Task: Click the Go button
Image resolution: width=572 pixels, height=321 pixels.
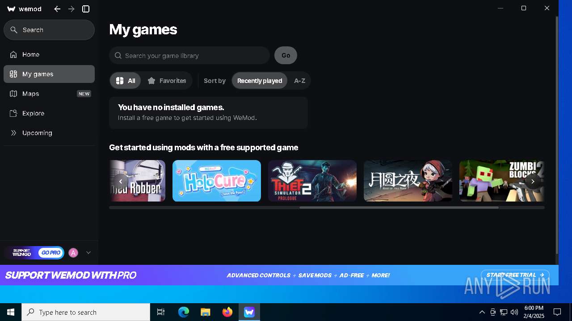Action: [x=286, y=55]
